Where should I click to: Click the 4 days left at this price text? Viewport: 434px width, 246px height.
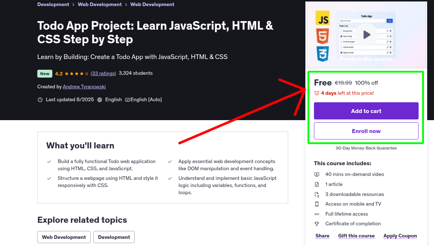[347, 93]
